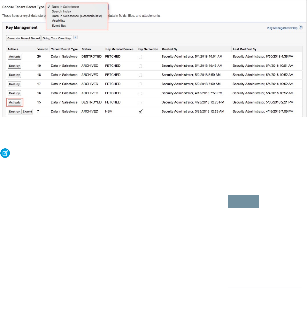The width and height of the screenshot is (307, 327).
Task: Click created date 5/4/2018 10:45 AM cell
Action: [x=192, y=66]
